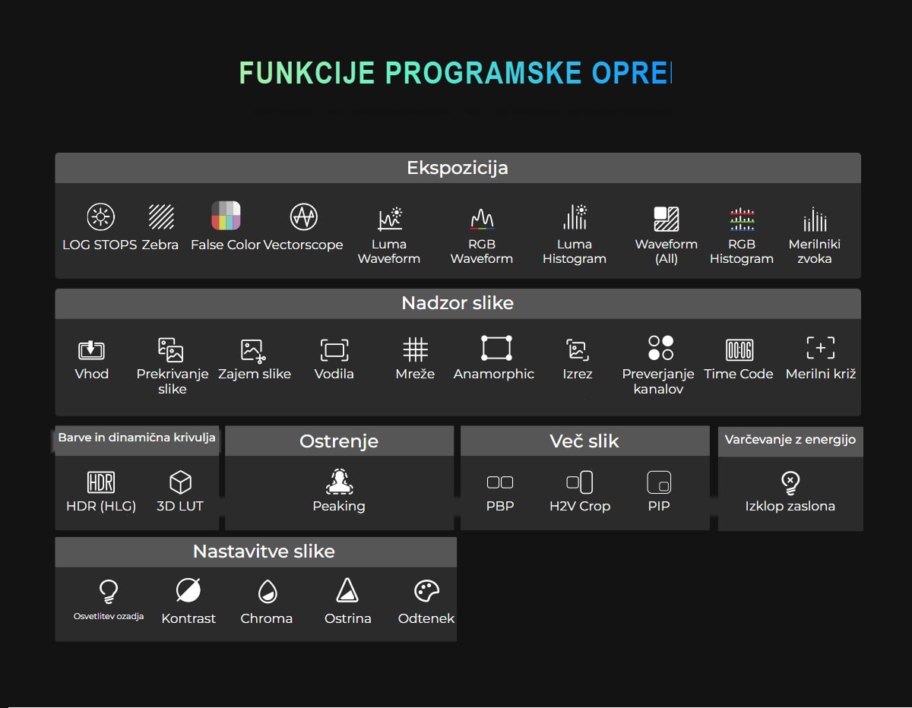The height and width of the screenshot is (708, 912).
Task: Select the Merilni križ crosshair icon
Action: pyautogui.click(x=821, y=348)
